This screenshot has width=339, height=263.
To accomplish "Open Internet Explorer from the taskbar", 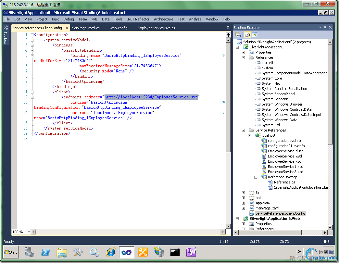I will pos(110,252).
